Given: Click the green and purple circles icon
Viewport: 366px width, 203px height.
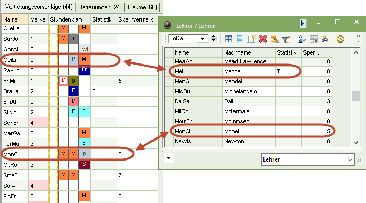Looking at the screenshot, I should click(x=324, y=39).
